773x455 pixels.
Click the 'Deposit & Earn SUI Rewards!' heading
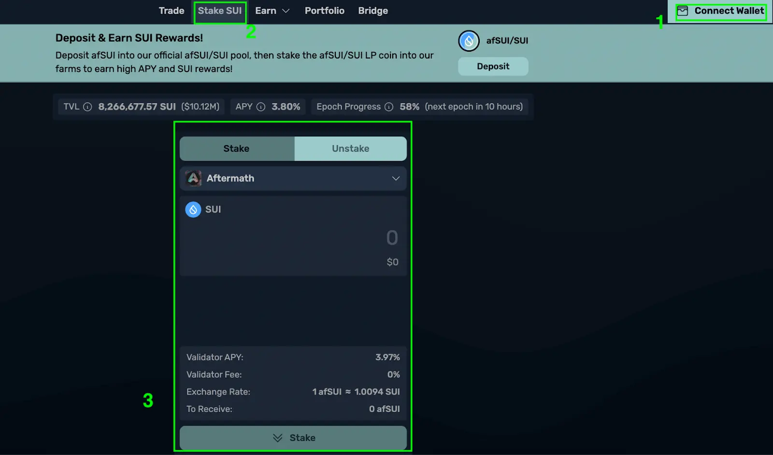pyautogui.click(x=129, y=38)
